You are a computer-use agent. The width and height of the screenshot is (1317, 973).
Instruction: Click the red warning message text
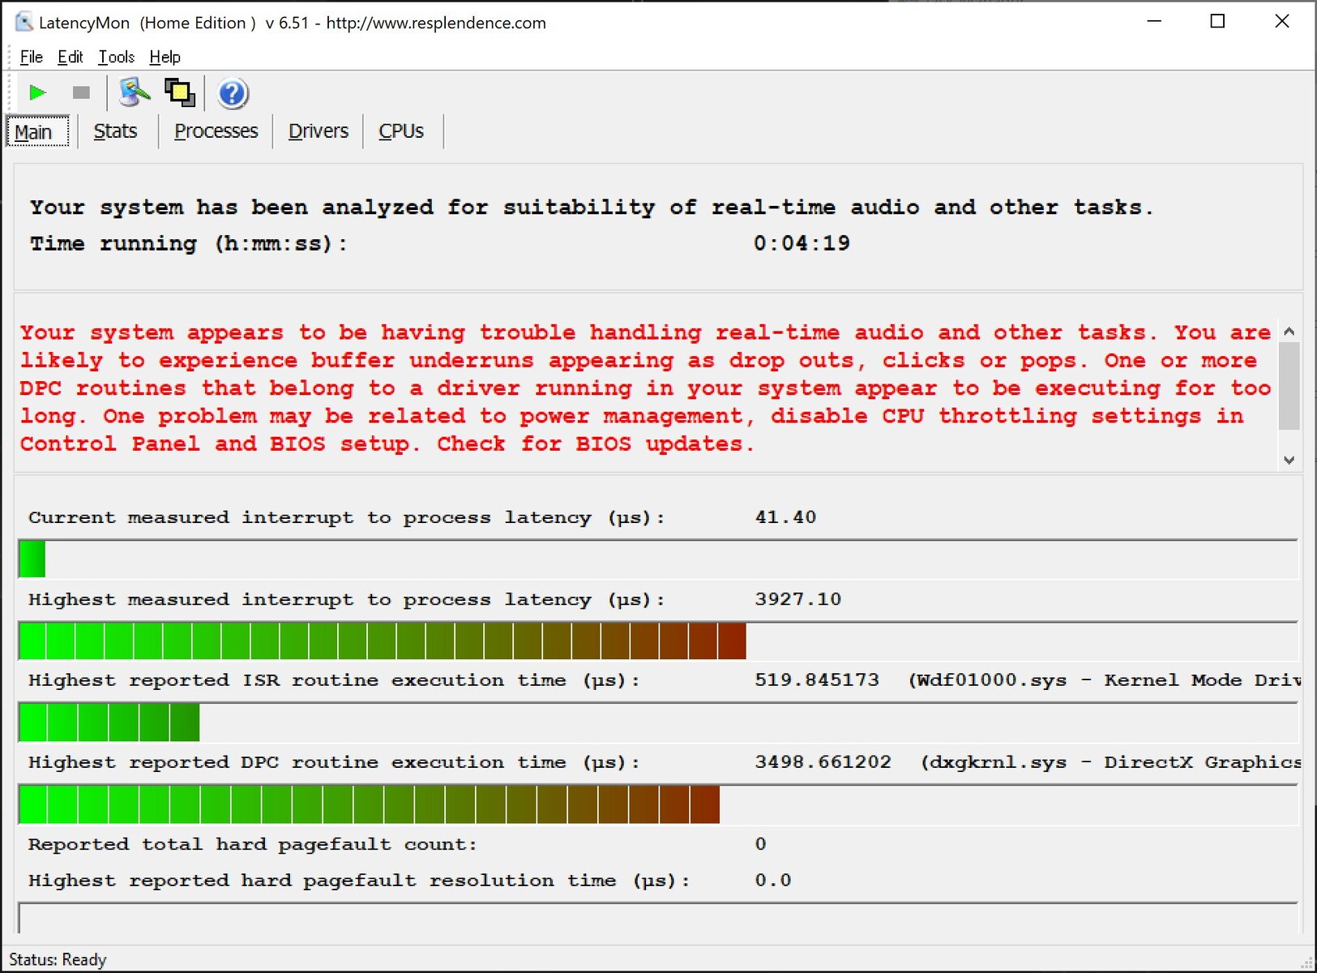[x=646, y=388]
